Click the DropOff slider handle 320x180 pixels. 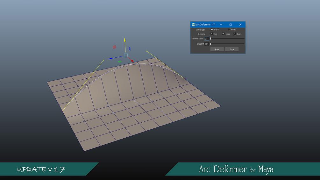[x=210, y=44]
